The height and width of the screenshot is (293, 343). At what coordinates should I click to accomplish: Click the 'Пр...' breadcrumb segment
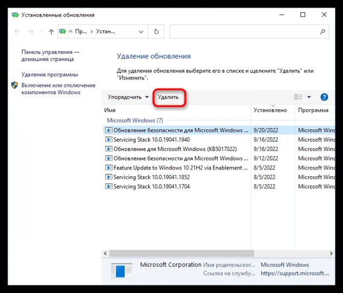[81, 32]
